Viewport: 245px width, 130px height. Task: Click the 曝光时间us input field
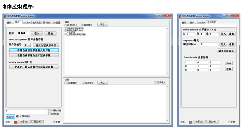(x=209, y=44)
